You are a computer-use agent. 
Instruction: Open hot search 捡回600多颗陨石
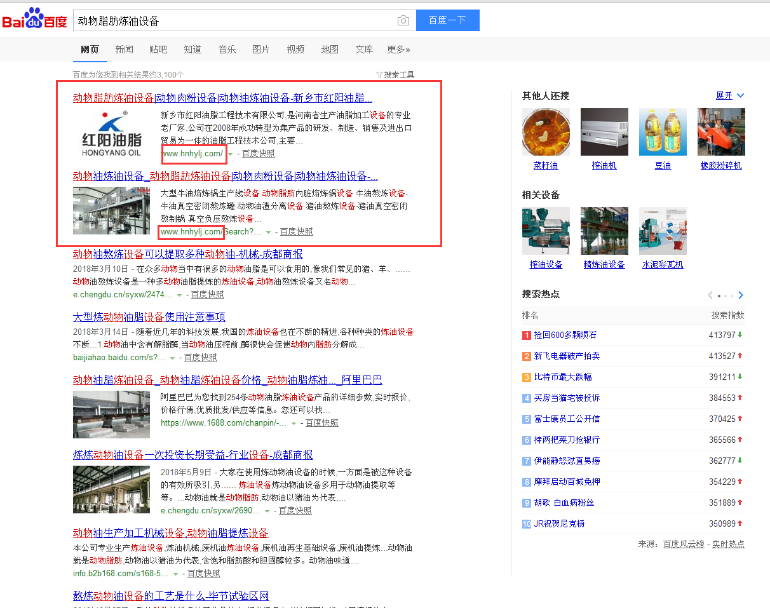565,335
